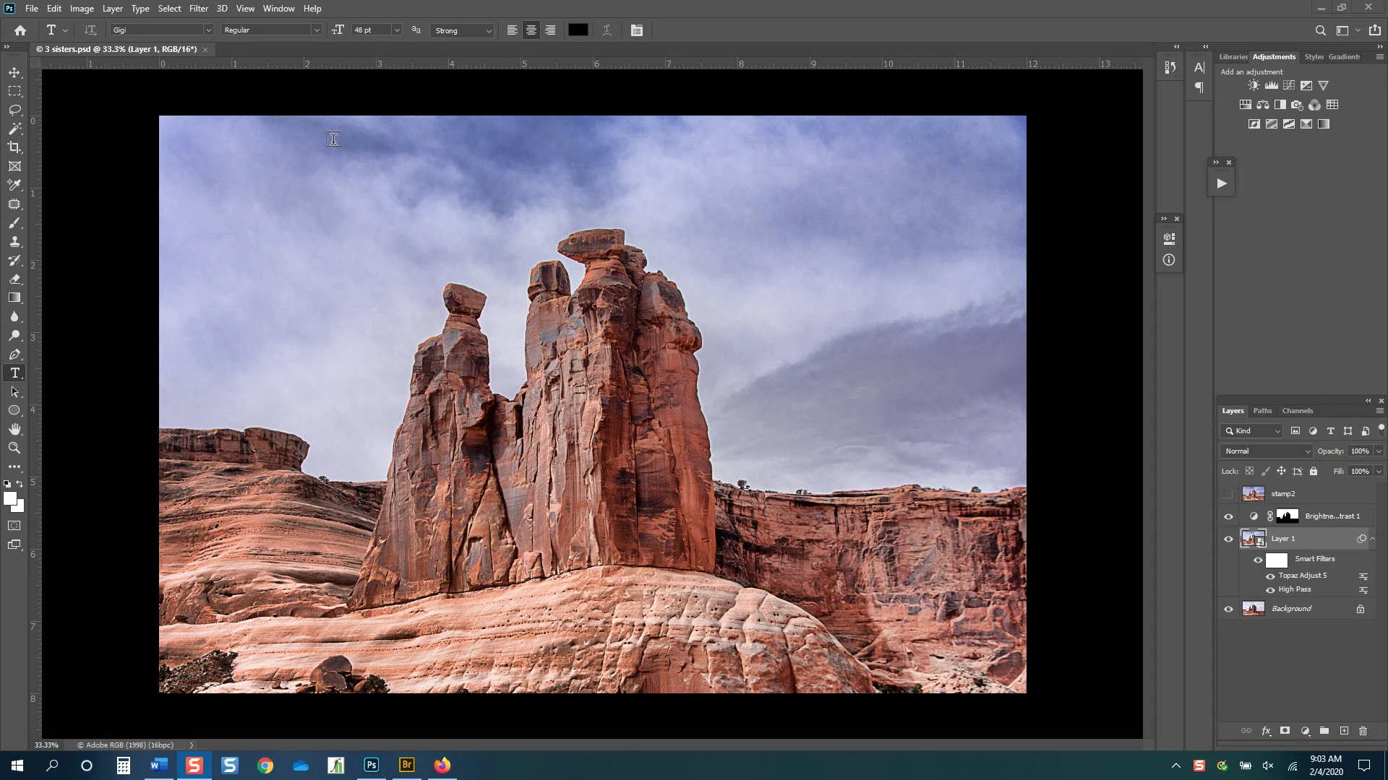Click the delete layer trash icon
The height and width of the screenshot is (780, 1388).
[x=1363, y=731]
